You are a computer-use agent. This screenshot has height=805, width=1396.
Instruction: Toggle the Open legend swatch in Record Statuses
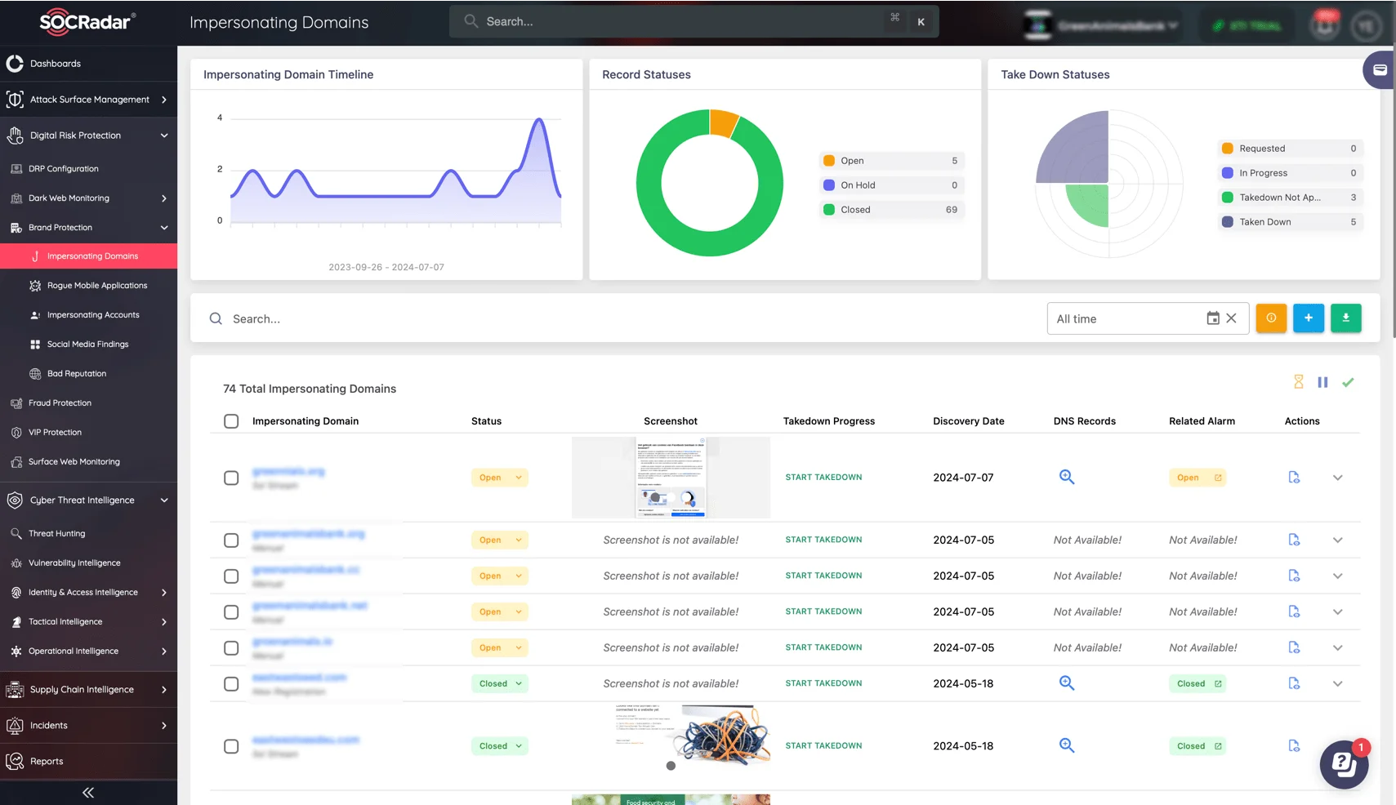(x=829, y=161)
